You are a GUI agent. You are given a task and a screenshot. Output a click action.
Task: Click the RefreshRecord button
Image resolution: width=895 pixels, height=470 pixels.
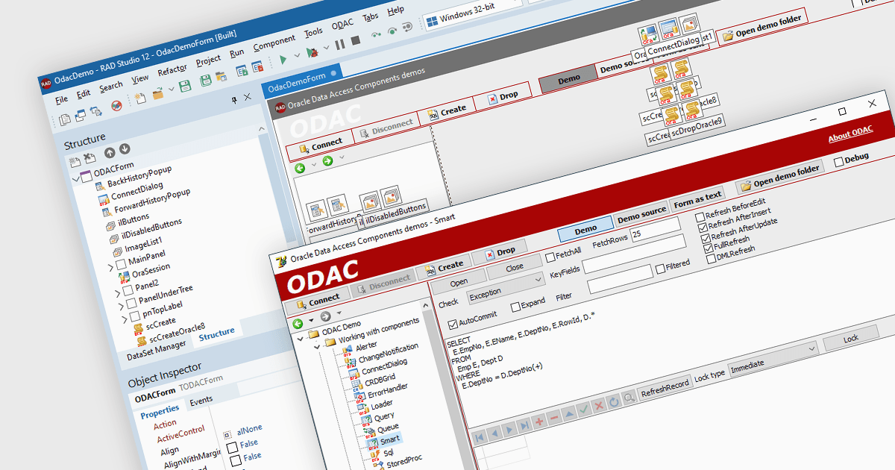tap(665, 388)
